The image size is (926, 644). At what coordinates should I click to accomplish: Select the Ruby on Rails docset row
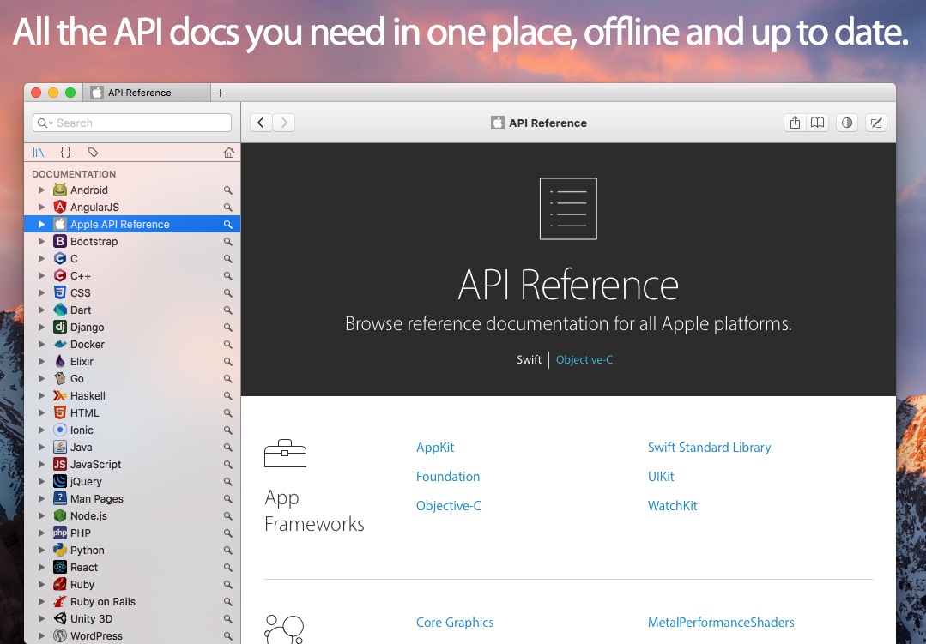pyautogui.click(x=132, y=601)
